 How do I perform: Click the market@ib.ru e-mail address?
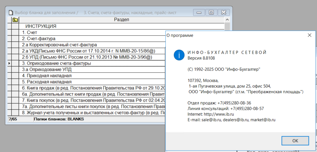[263, 120]
